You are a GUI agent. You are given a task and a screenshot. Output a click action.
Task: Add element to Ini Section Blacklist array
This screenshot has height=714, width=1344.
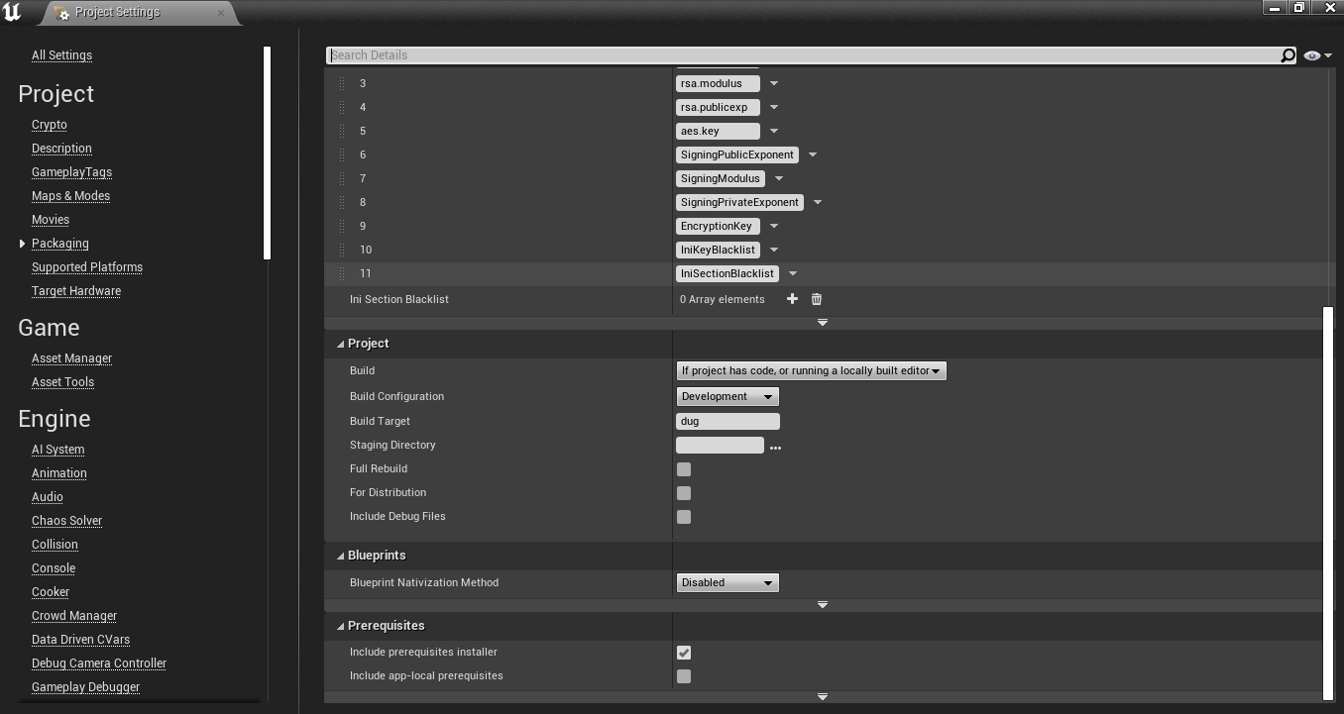point(792,299)
